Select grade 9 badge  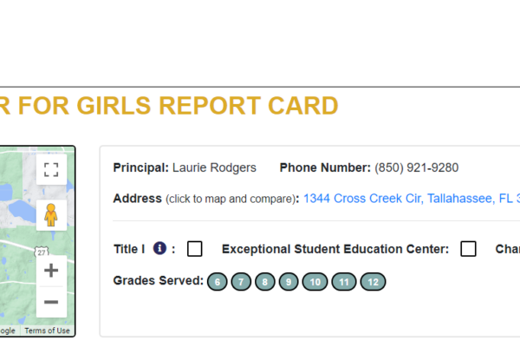point(289,282)
